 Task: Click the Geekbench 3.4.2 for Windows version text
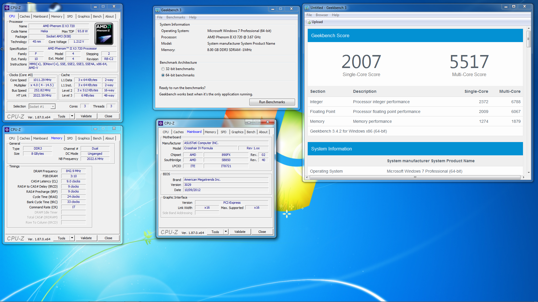[348, 131]
